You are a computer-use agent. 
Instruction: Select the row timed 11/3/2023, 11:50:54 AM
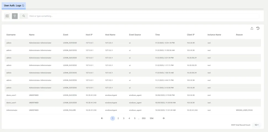point(133,50)
